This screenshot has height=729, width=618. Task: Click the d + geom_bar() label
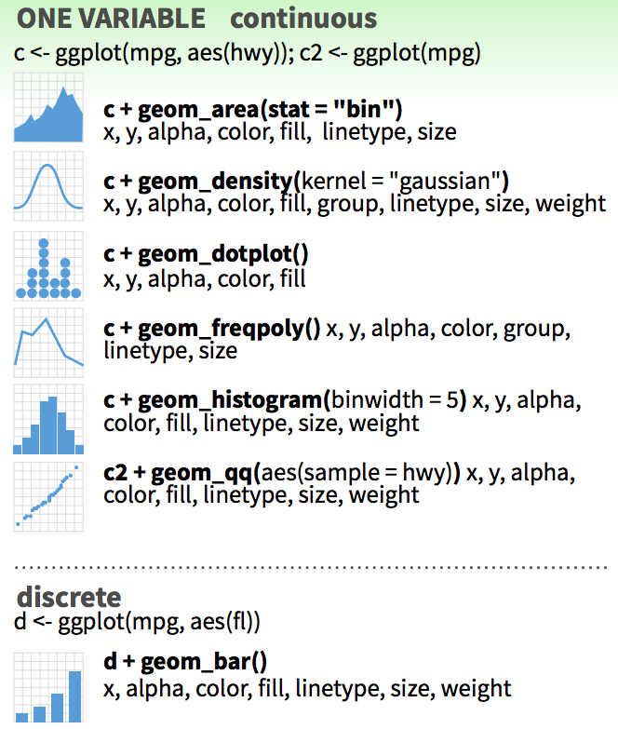(x=186, y=662)
